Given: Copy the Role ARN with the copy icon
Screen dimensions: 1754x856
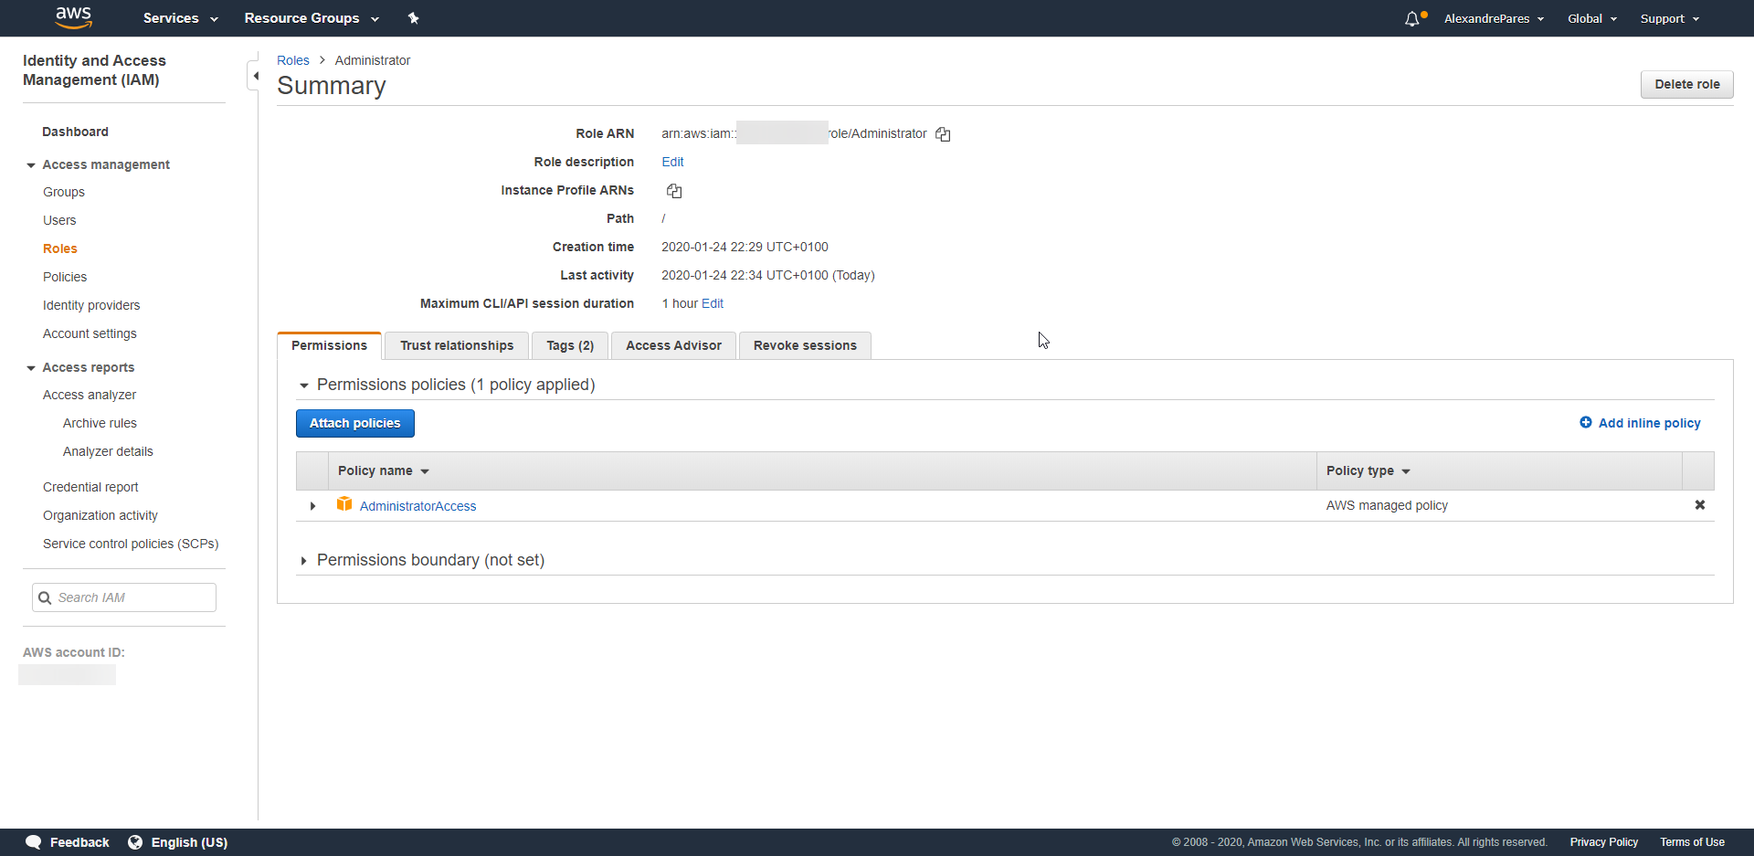Looking at the screenshot, I should click(943, 134).
